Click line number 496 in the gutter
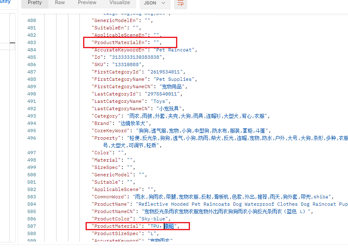The height and width of the screenshot is (251, 348). click(x=32, y=138)
